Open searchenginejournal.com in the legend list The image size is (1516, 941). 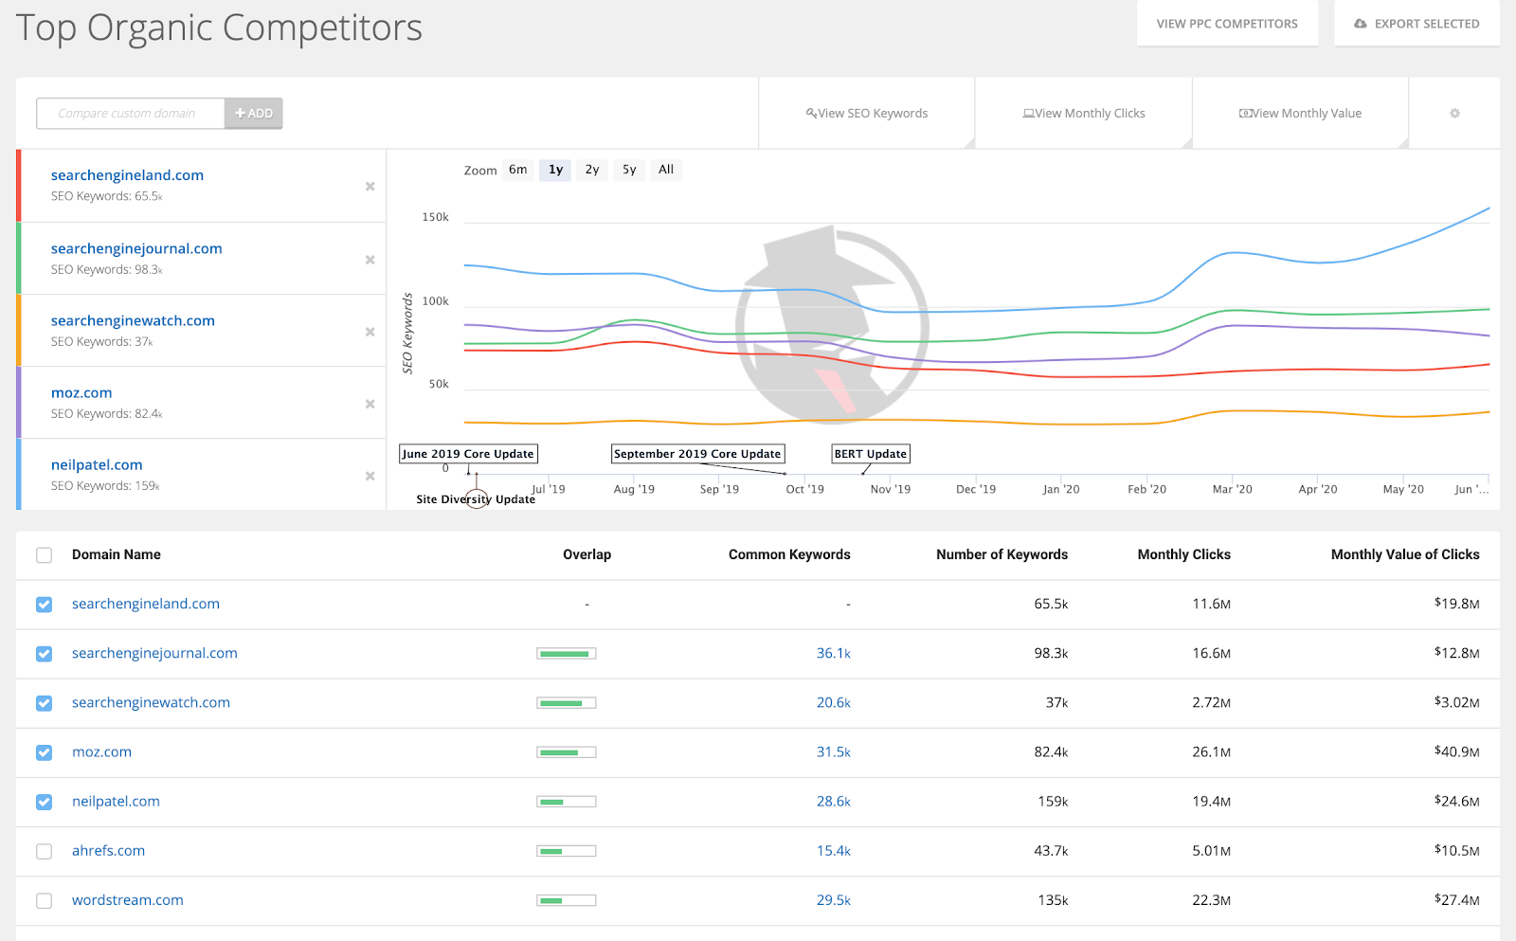136,248
